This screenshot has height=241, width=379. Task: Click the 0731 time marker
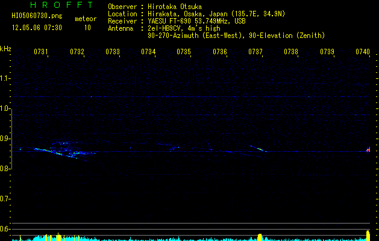(x=40, y=52)
